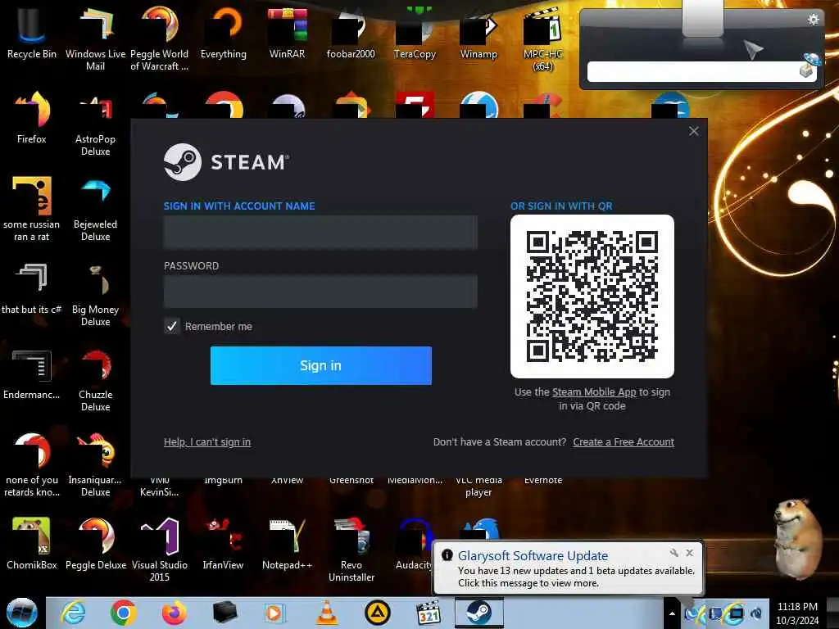Close the Glarysoft update notification
Image resolution: width=839 pixels, height=629 pixels.
[x=690, y=553]
